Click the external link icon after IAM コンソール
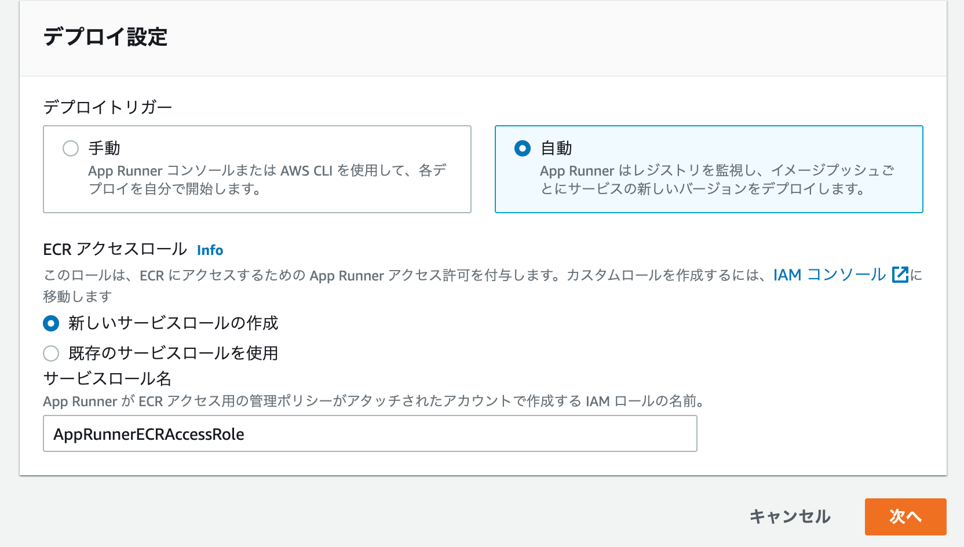 click(x=900, y=275)
